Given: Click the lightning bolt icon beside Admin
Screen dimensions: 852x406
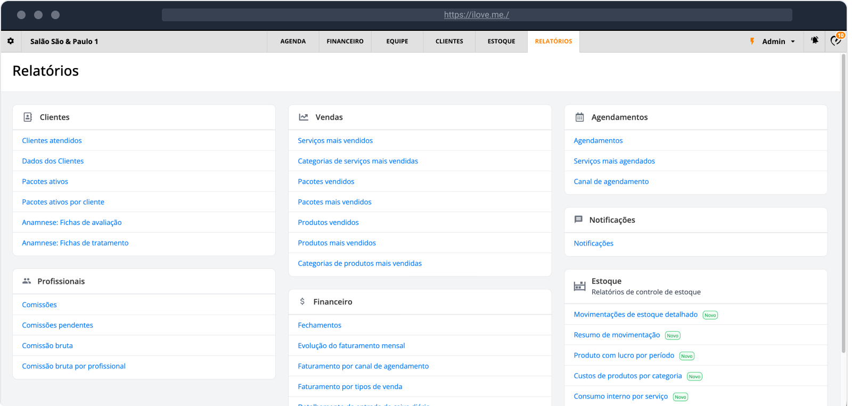Looking at the screenshot, I should point(752,41).
